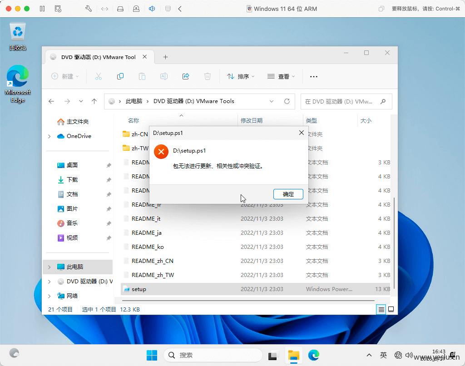
Task: Select the setup PowerShell file
Action: [255, 289]
